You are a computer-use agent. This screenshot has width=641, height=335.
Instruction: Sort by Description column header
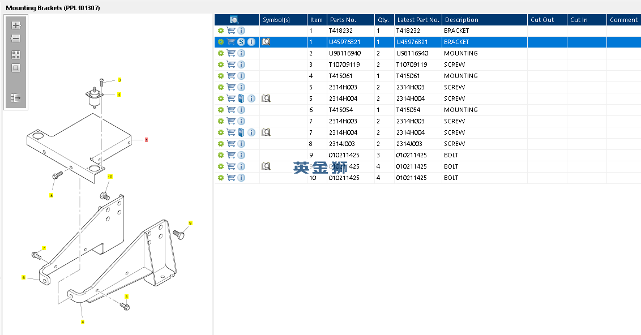point(484,20)
